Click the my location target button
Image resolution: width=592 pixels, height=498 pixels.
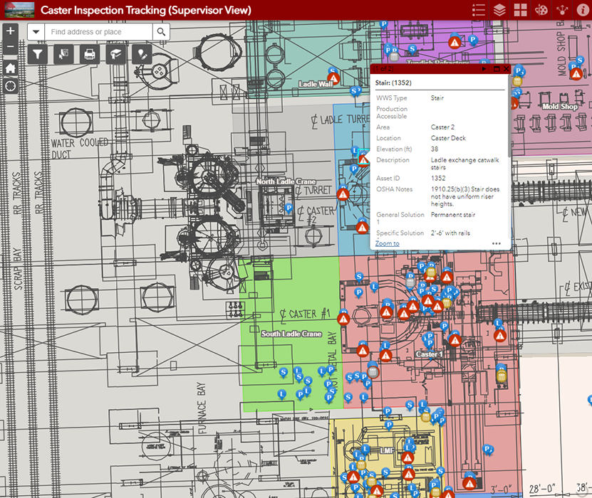coord(10,86)
